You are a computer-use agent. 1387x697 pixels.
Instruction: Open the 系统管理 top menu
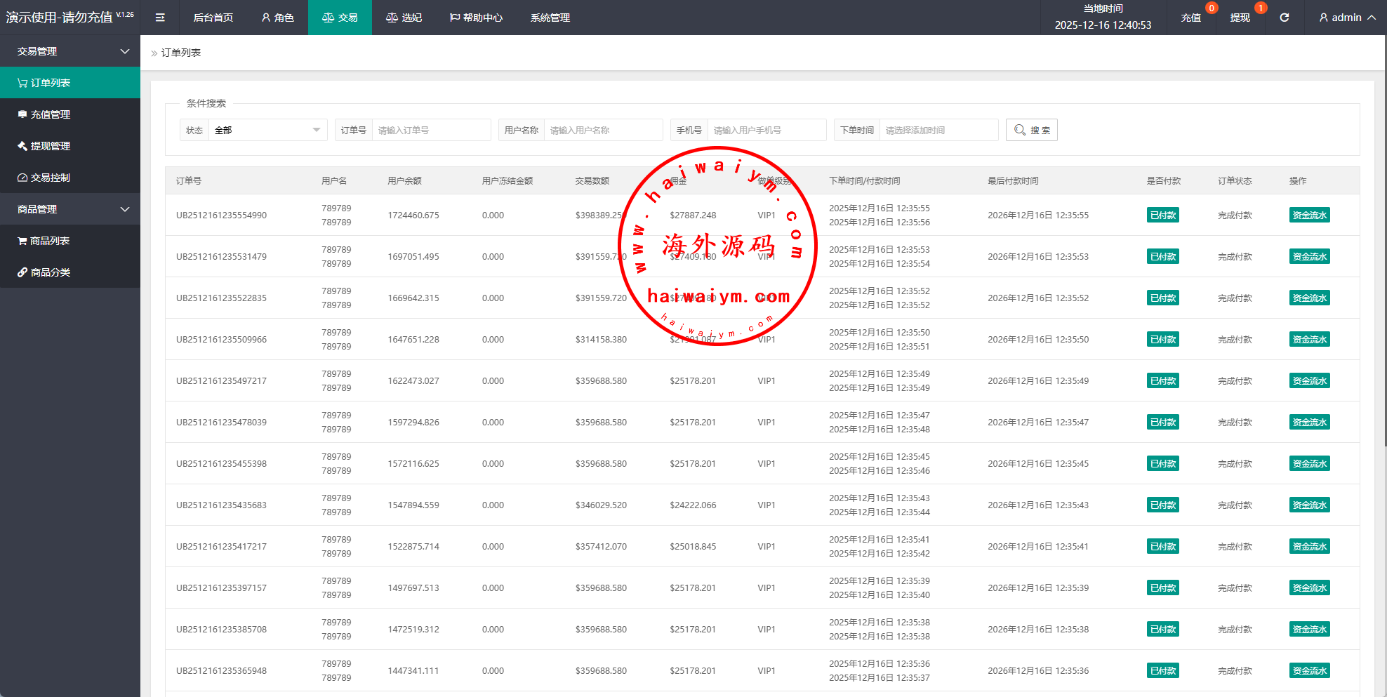[x=550, y=18]
